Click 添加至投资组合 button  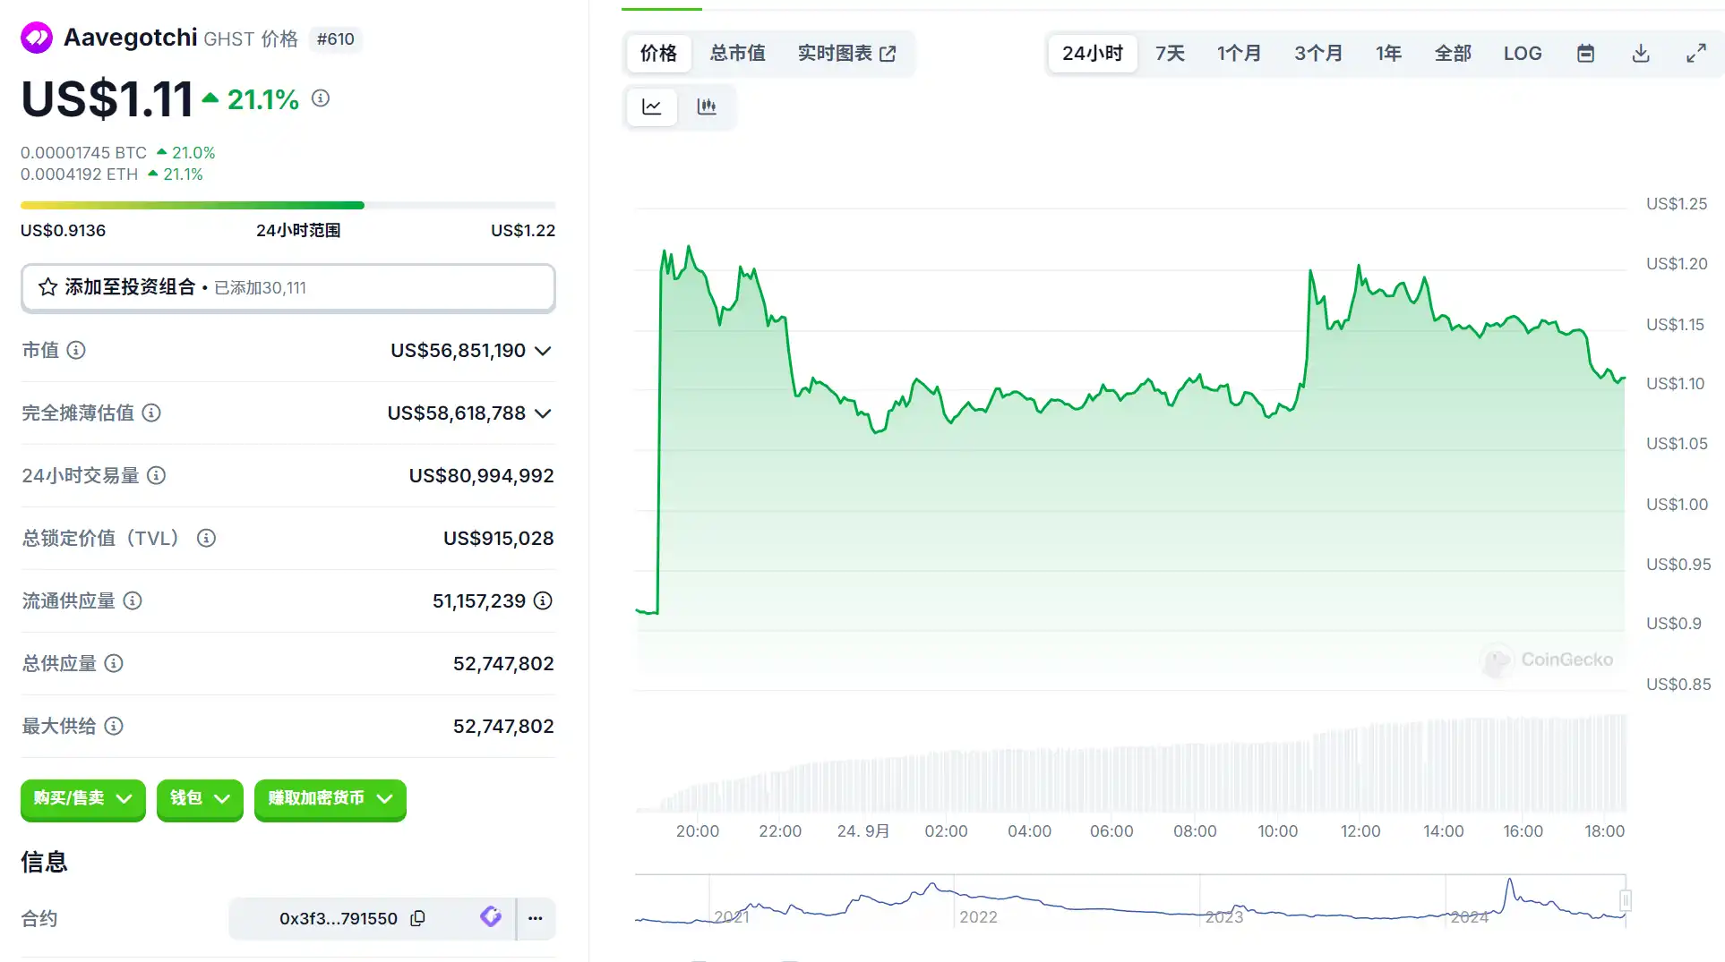pyautogui.click(x=288, y=287)
